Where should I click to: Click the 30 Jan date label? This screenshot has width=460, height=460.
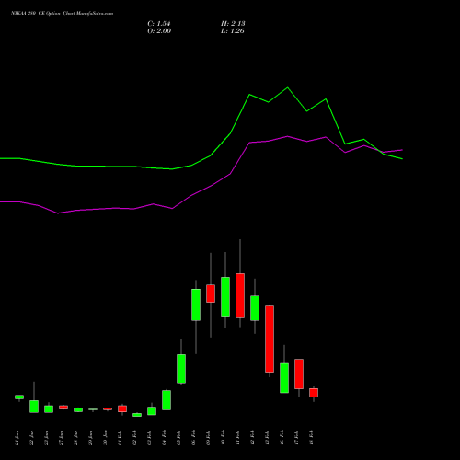click(x=106, y=438)
